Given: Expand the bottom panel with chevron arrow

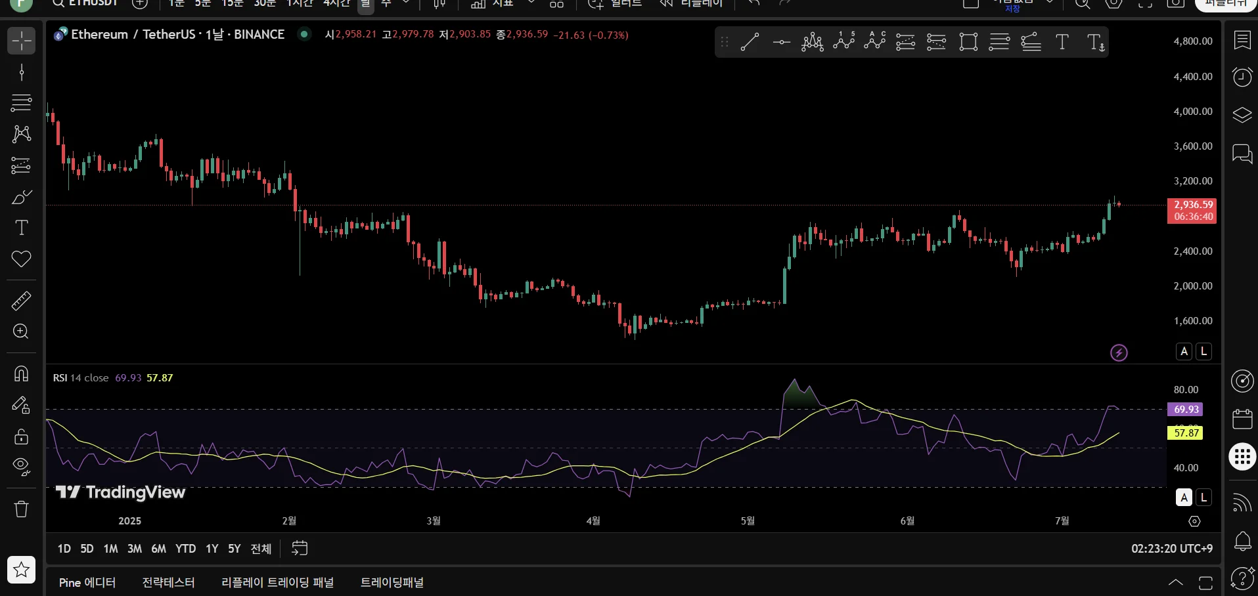Looking at the screenshot, I should coord(1176,582).
